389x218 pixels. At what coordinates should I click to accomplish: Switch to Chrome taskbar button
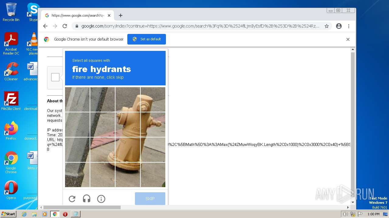(x=55, y=214)
